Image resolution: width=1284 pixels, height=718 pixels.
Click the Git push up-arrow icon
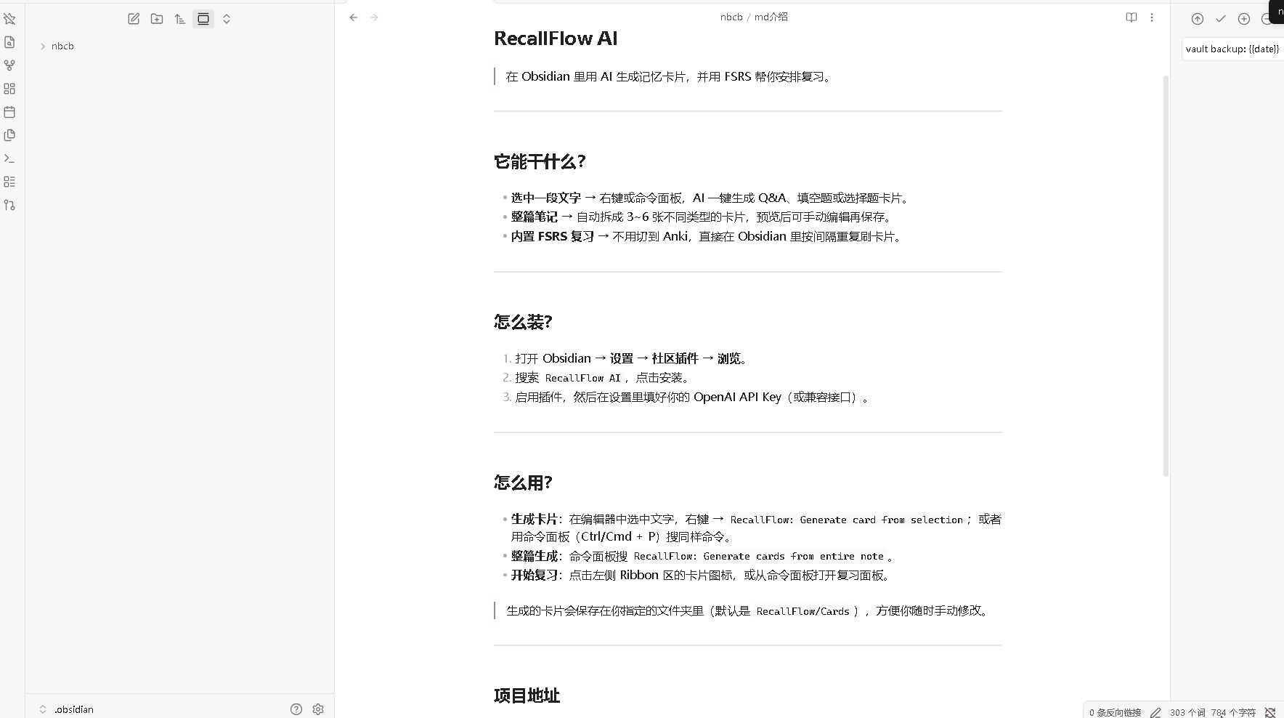pyautogui.click(x=1198, y=19)
